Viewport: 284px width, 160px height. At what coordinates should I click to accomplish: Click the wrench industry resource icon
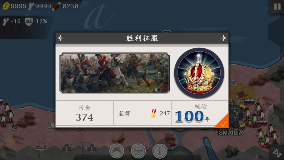click(x=31, y=6)
